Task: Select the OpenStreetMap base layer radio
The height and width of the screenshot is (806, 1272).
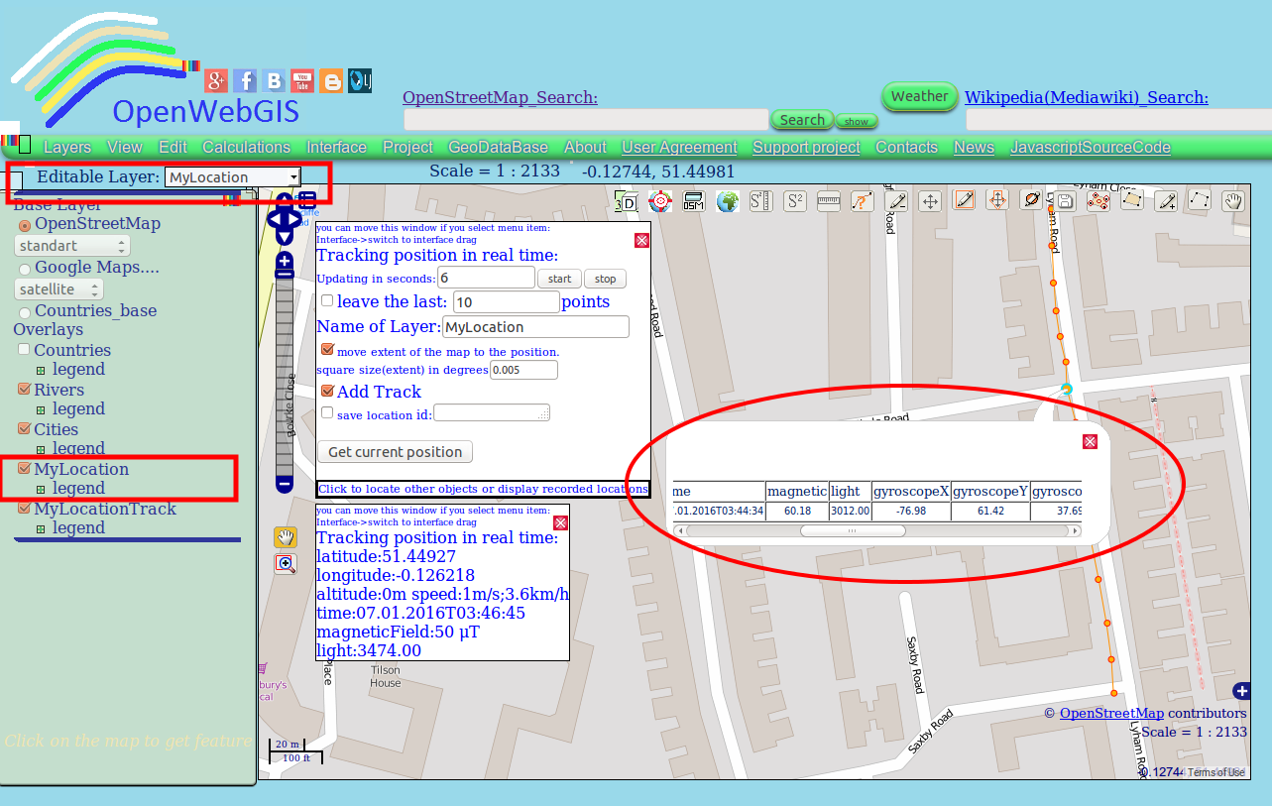Action: click(25, 225)
